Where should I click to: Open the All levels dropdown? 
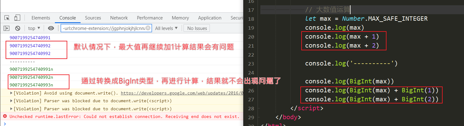166,28
